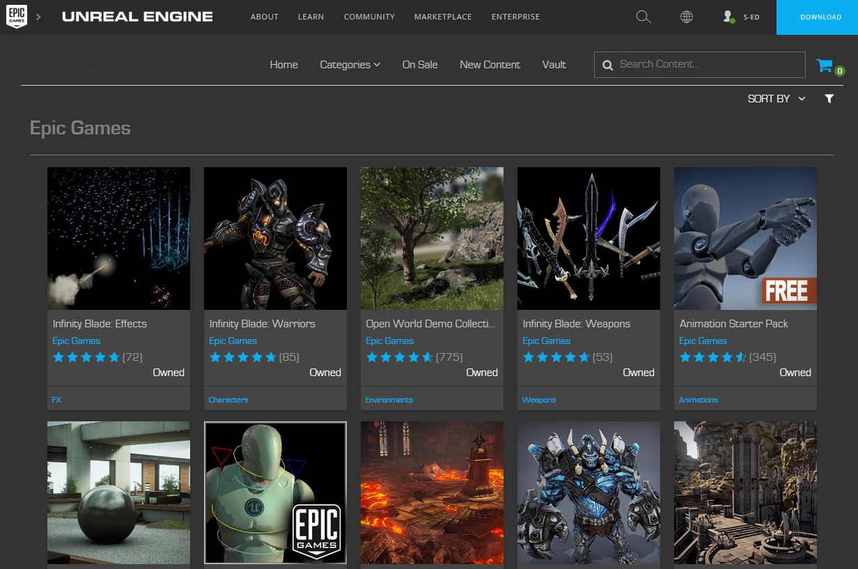Open the Enterprise menu
Viewport: 858px width, 569px height.
pos(515,17)
